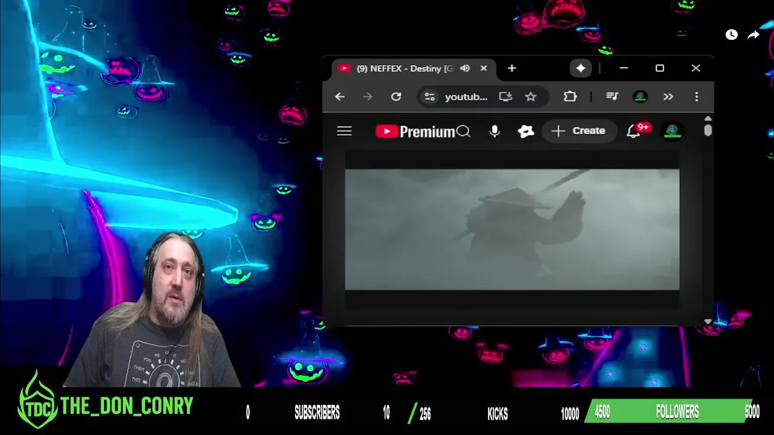Image resolution: width=774 pixels, height=435 pixels.
Task: Open the YouTube Ask/AI sparkle icon
Action: (526, 131)
